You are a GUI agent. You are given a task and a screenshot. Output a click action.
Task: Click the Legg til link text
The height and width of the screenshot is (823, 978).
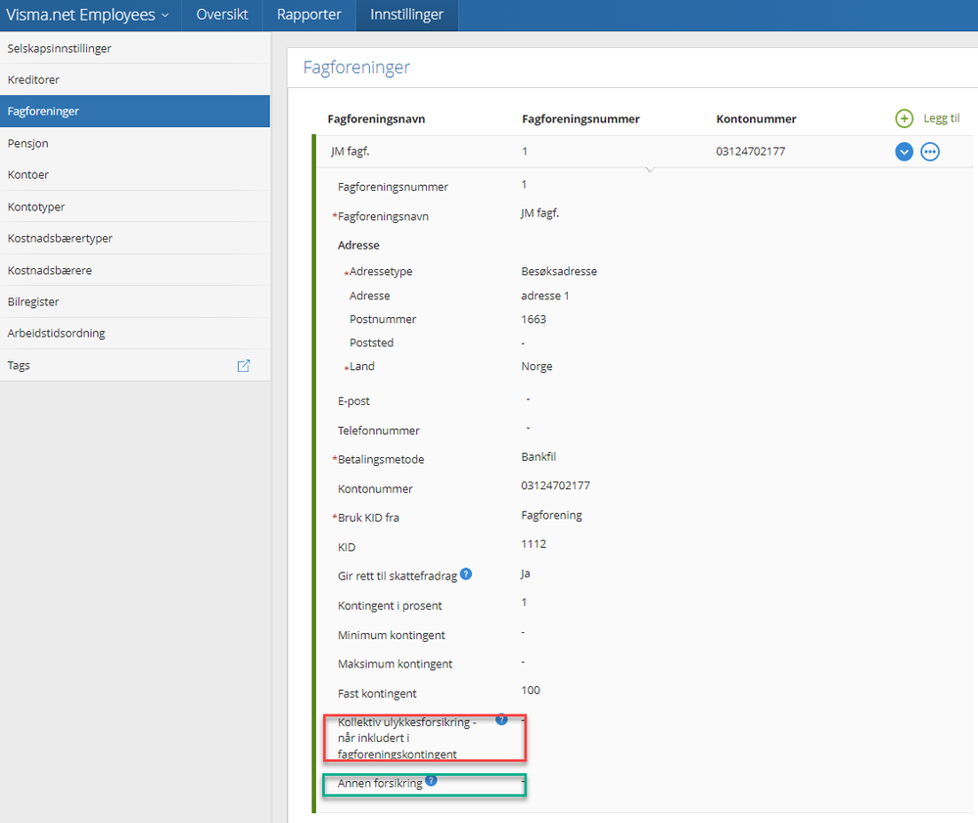coord(941,118)
